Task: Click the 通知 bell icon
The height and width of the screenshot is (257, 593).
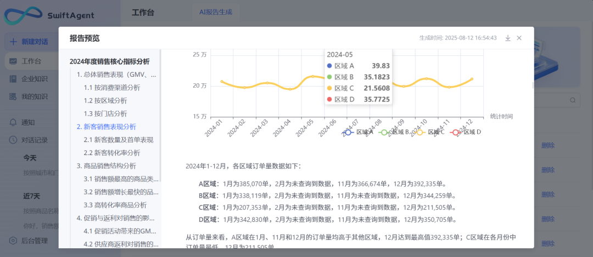Action: pos(13,122)
